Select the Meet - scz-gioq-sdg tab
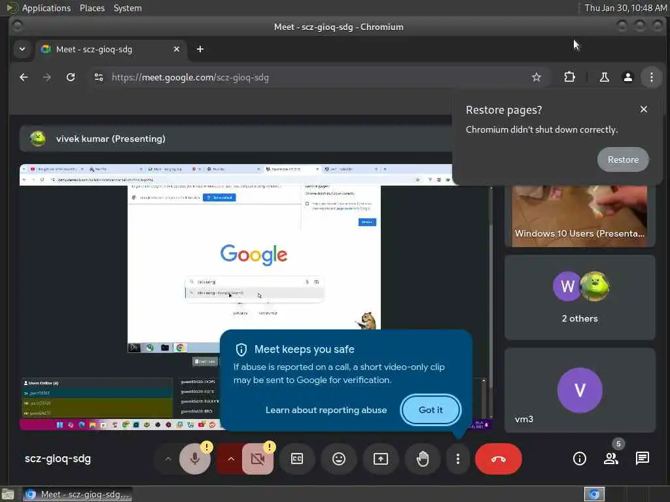This screenshot has width=670, height=502. 111,49
